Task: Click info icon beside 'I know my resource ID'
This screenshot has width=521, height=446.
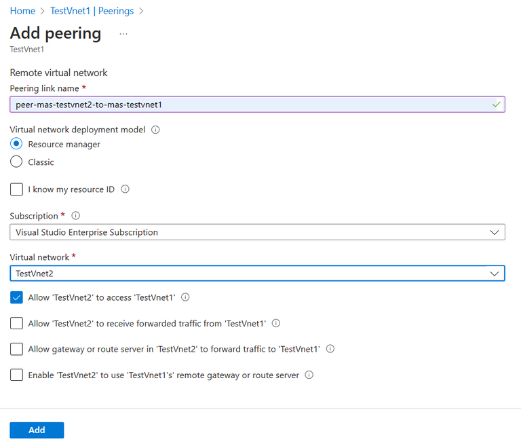Action: tap(125, 189)
